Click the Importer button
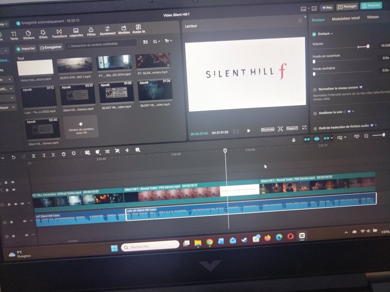 point(26,49)
